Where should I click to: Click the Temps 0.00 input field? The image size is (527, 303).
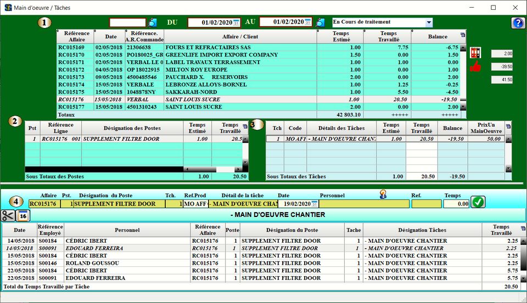click(456, 204)
